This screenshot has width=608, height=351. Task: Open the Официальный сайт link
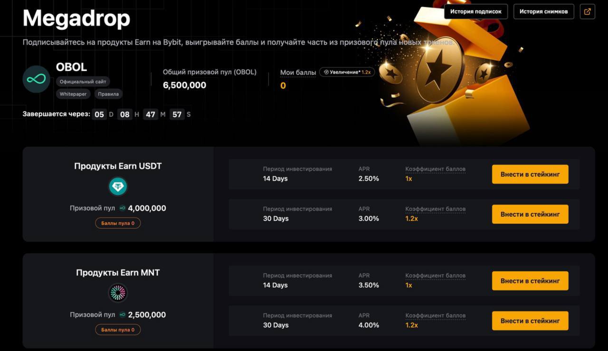tap(83, 82)
